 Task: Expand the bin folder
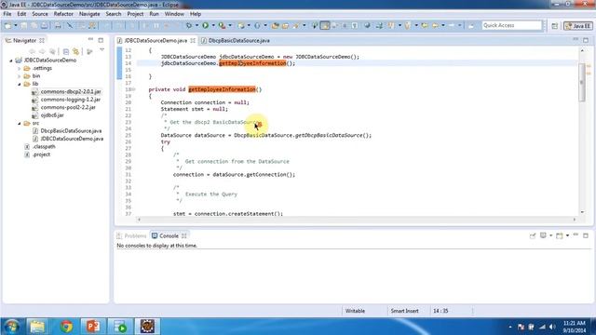pos(19,76)
